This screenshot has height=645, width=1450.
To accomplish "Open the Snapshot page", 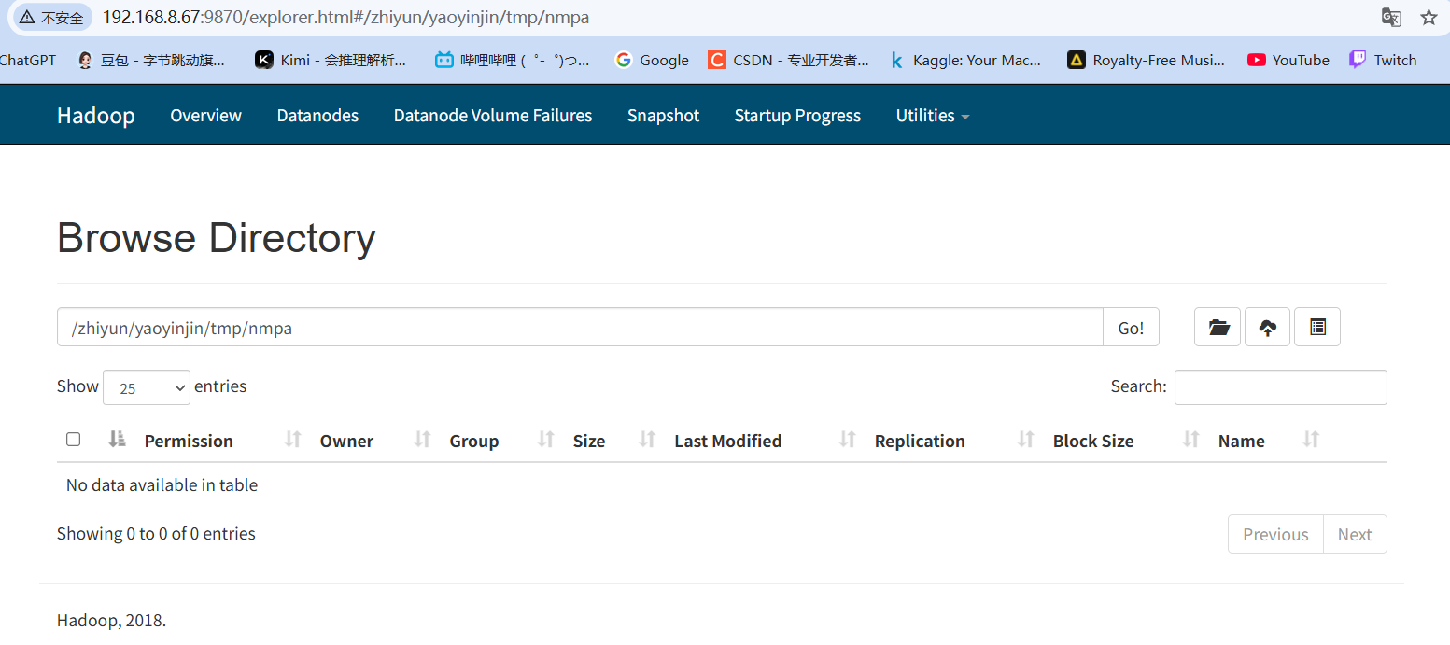I will coord(663,116).
